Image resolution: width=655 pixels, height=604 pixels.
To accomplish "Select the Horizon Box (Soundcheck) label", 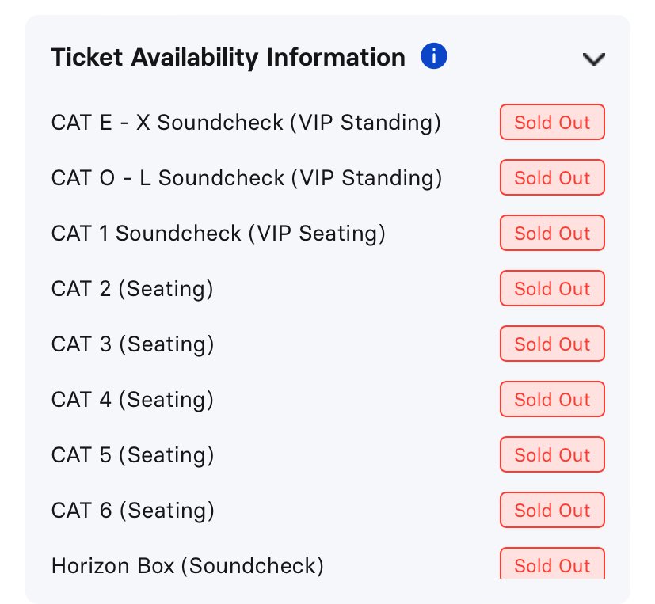I will (x=187, y=566).
